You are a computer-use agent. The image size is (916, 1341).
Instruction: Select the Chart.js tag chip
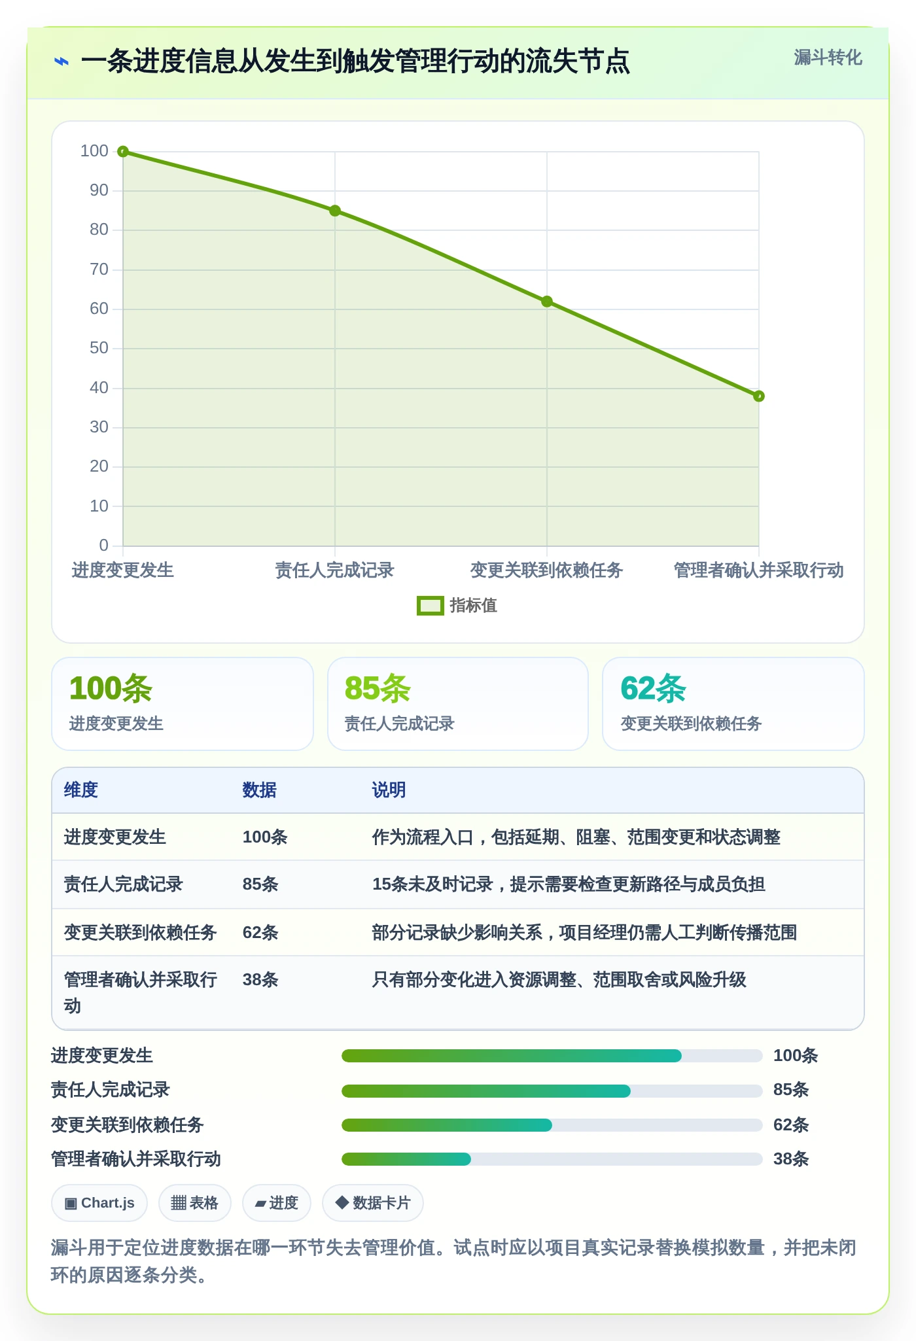[99, 1203]
